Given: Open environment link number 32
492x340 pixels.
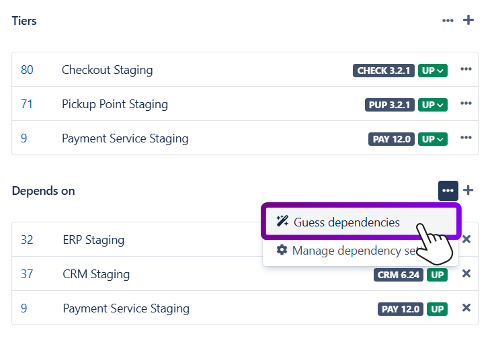Looking at the screenshot, I should click(x=27, y=240).
